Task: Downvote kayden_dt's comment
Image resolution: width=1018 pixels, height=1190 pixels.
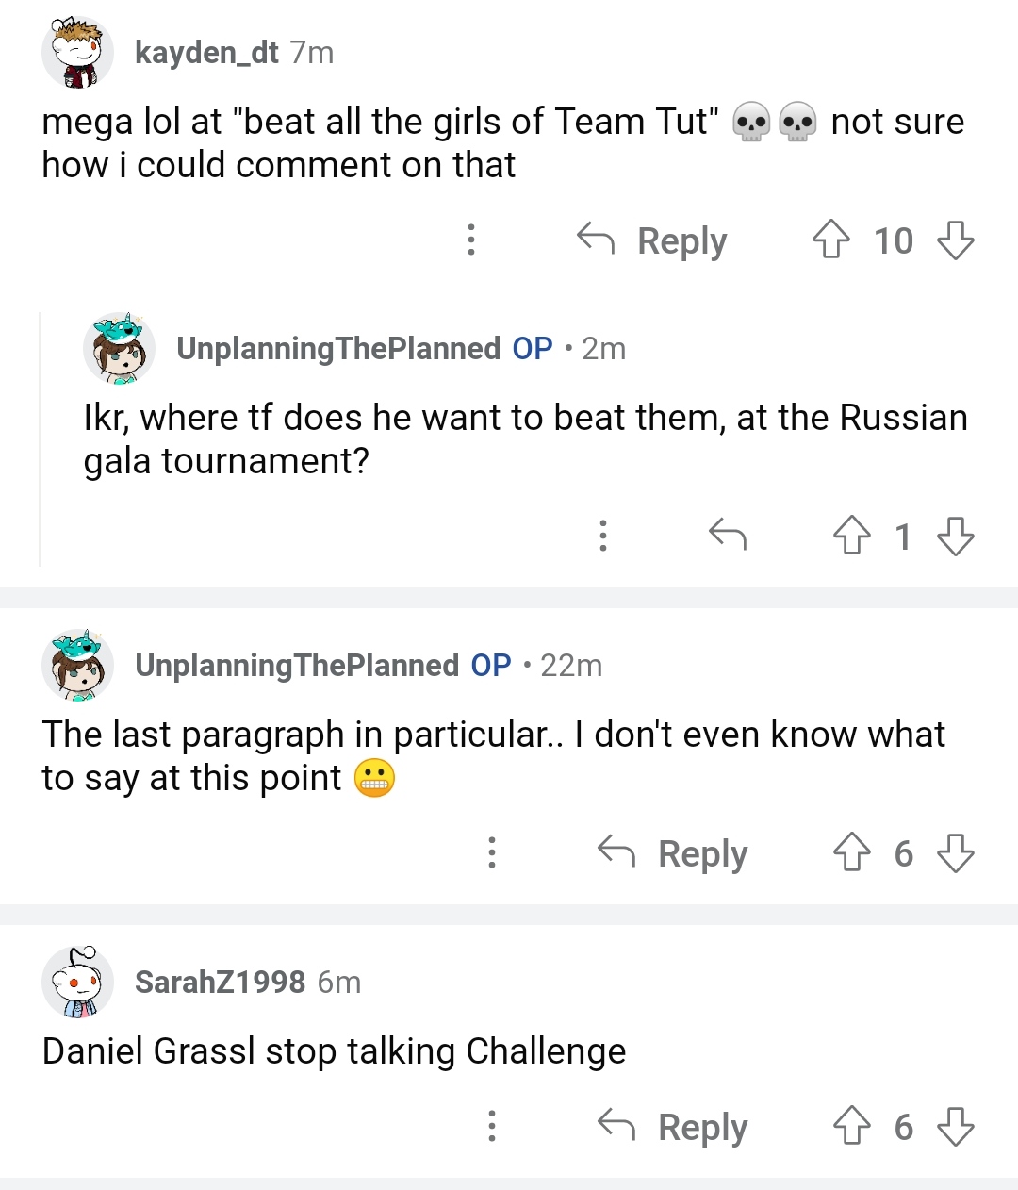Action: click(x=955, y=240)
